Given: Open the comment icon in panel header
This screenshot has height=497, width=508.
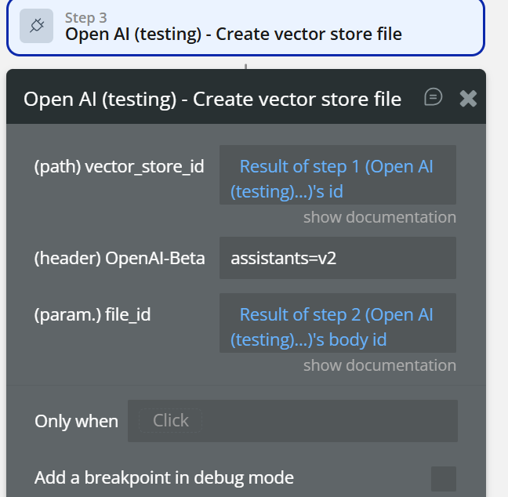Looking at the screenshot, I should [x=433, y=97].
